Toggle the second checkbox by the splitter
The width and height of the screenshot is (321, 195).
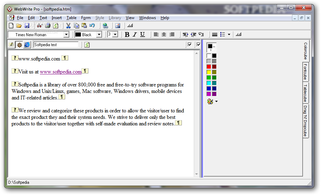198,44
